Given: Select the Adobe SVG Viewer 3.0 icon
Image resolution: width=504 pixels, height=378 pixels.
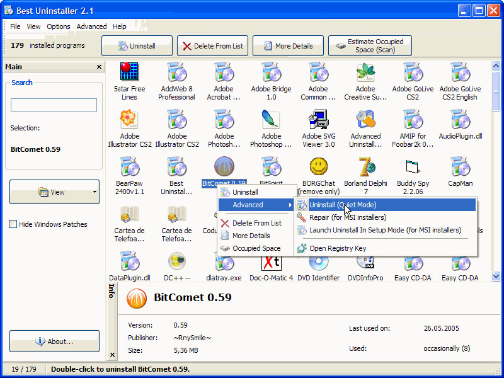Looking at the screenshot, I should click(x=318, y=119).
